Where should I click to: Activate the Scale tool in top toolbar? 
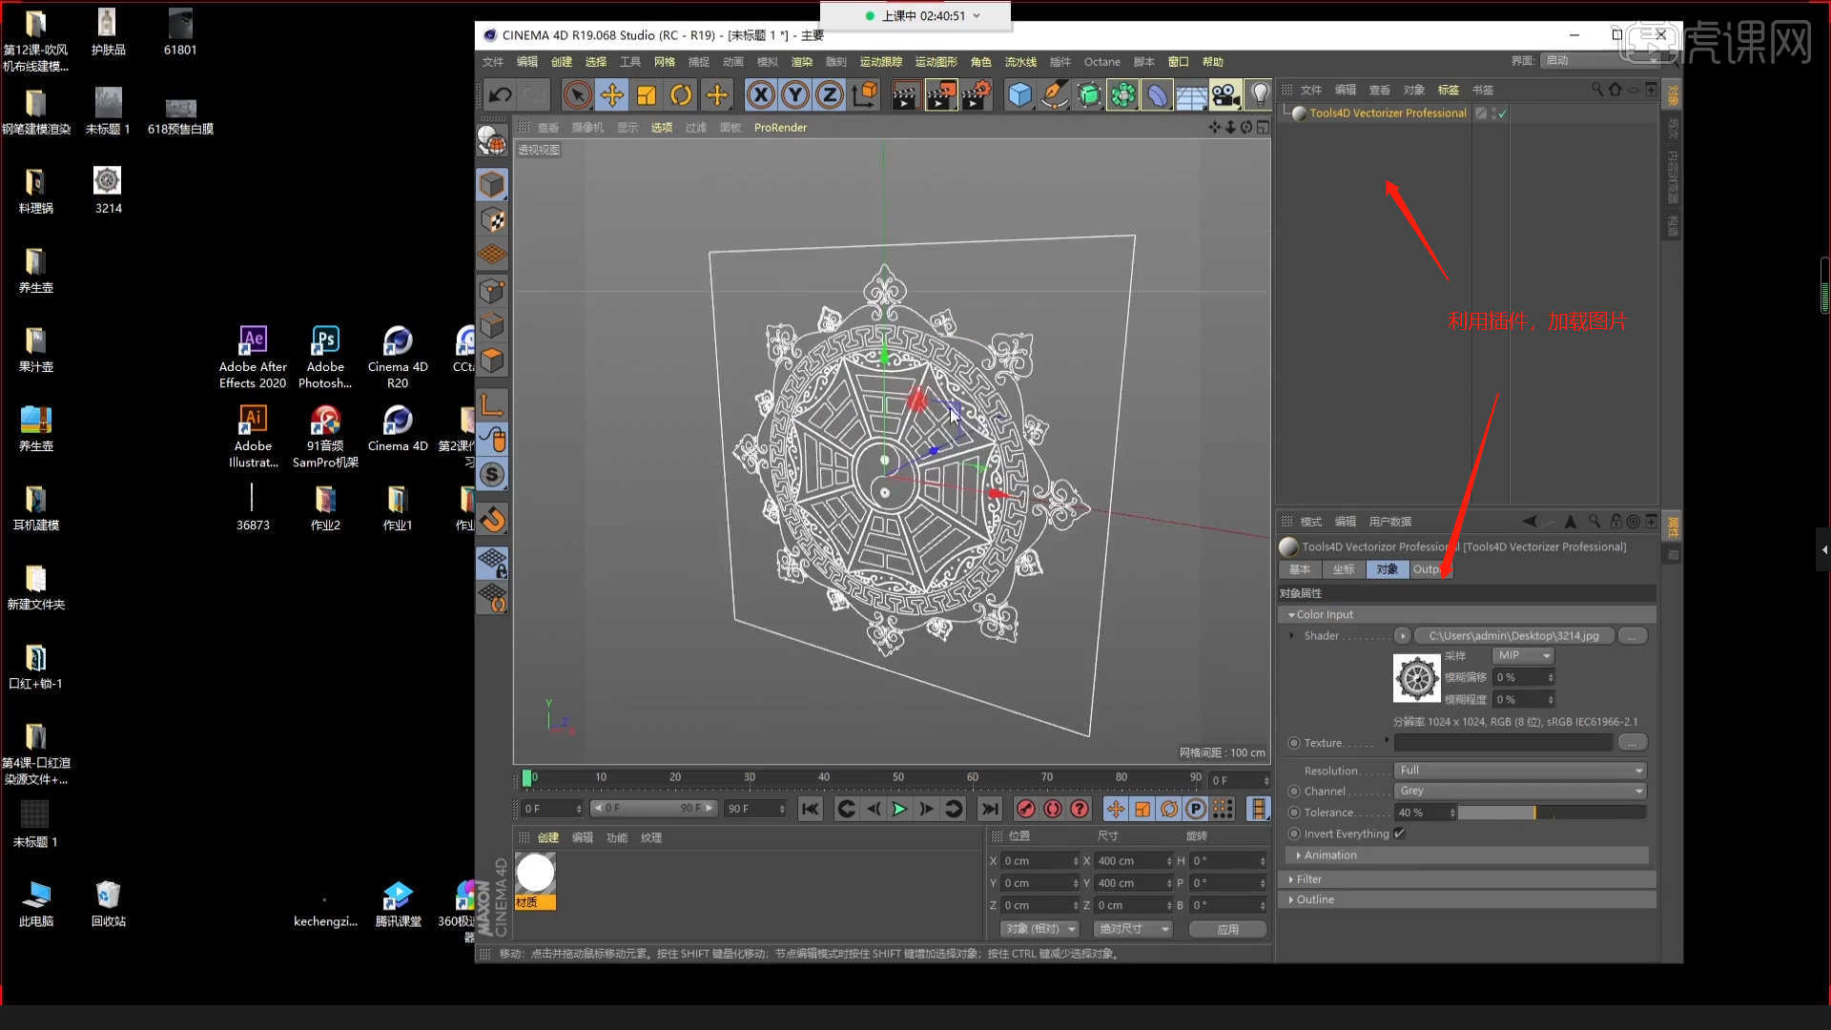coord(647,94)
